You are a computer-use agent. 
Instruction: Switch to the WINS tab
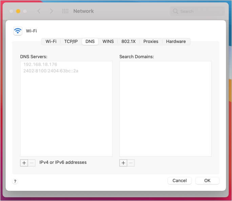click(x=108, y=41)
